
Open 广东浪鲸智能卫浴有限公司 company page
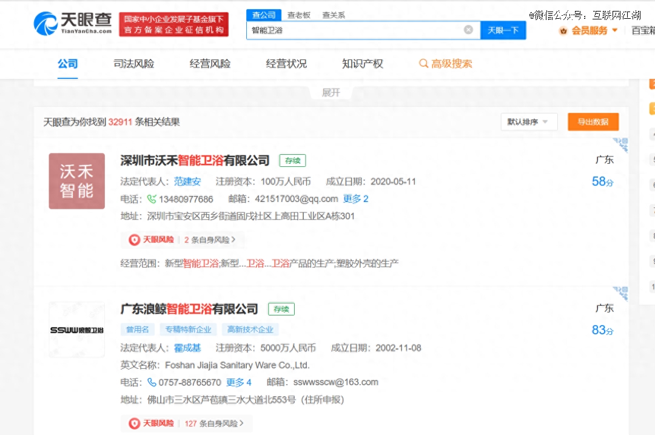tap(189, 309)
